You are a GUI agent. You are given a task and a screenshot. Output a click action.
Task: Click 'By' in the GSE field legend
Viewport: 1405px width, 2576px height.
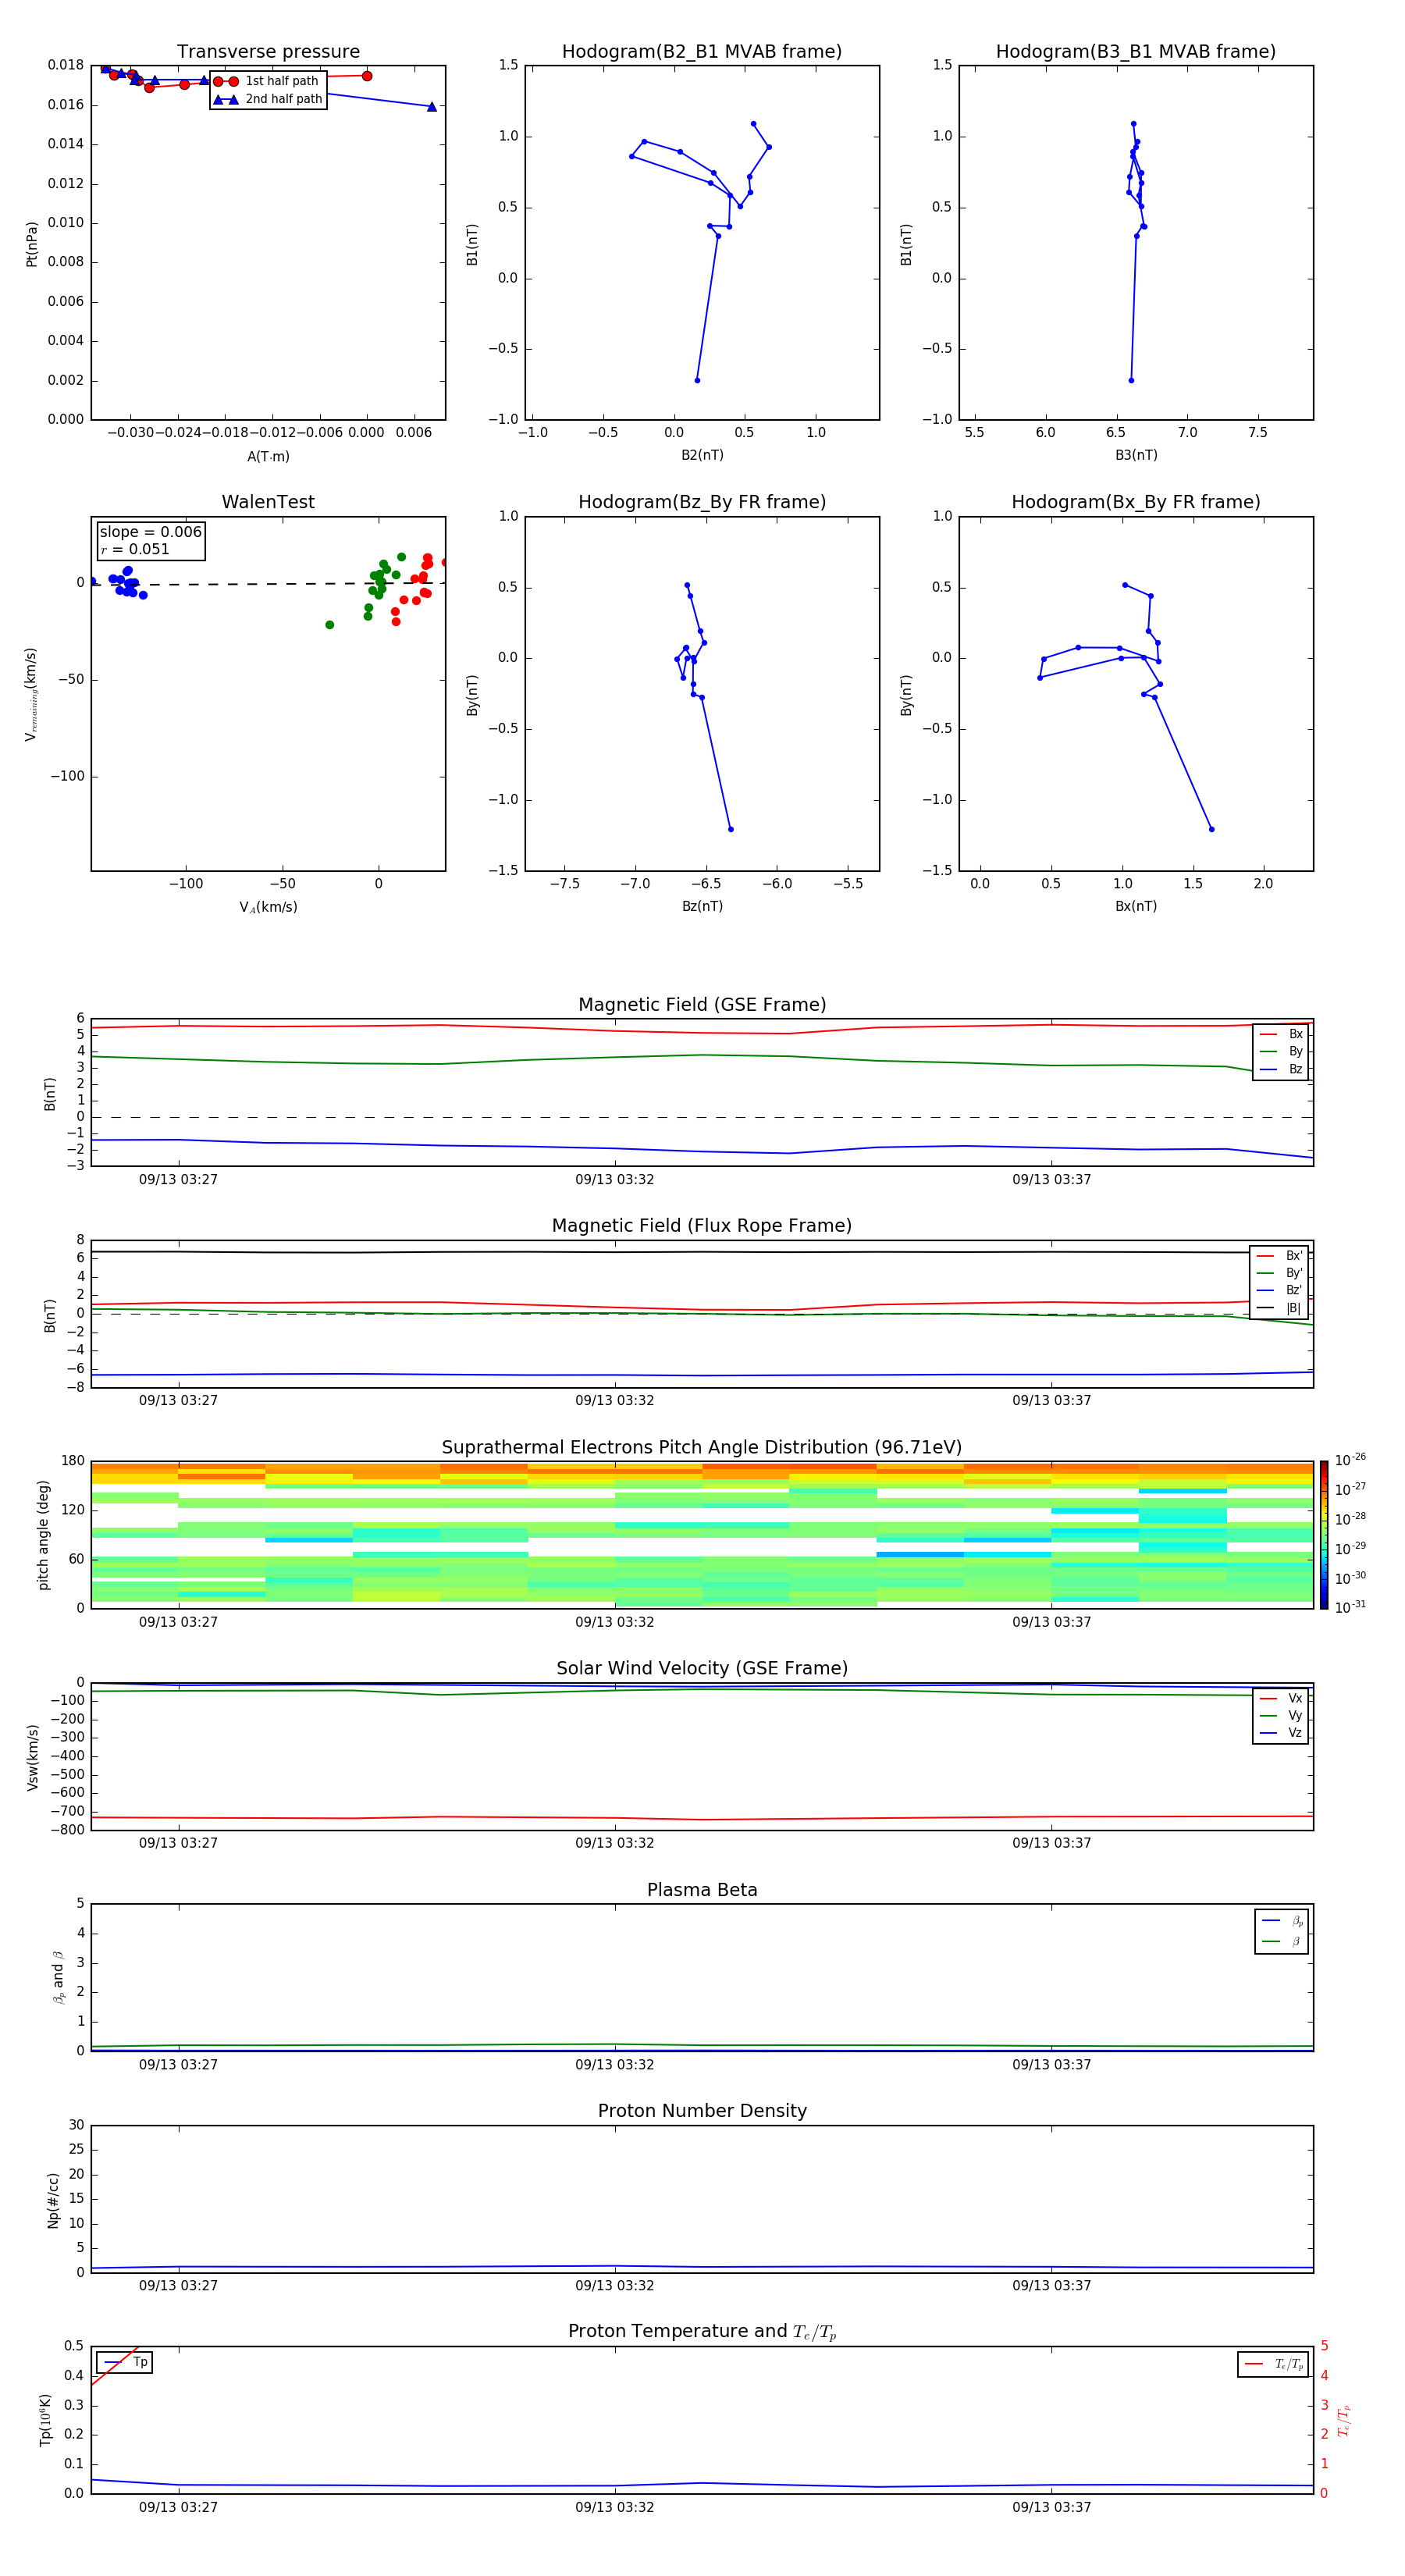point(1295,1051)
